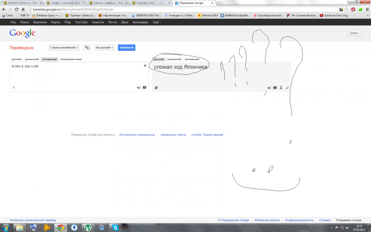Select source language 'русский' tab

(x=16, y=59)
